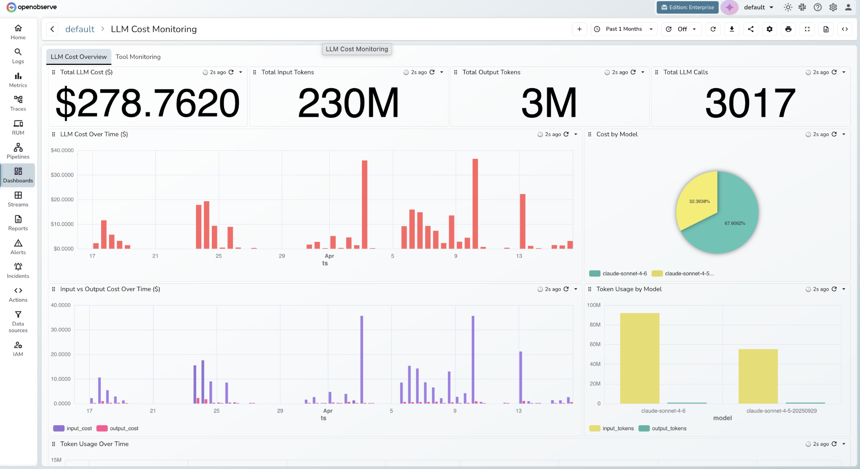Screen dimensions: 860x469
Task: Open the auto-refresh Off dropdown
Action: (681, 29)
